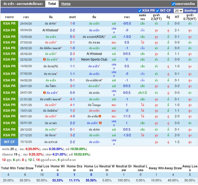The height and width of the screenshot is (185, 198).
Task: Select the Total tab
Action: pyautogui.click(x=52, y=4)
